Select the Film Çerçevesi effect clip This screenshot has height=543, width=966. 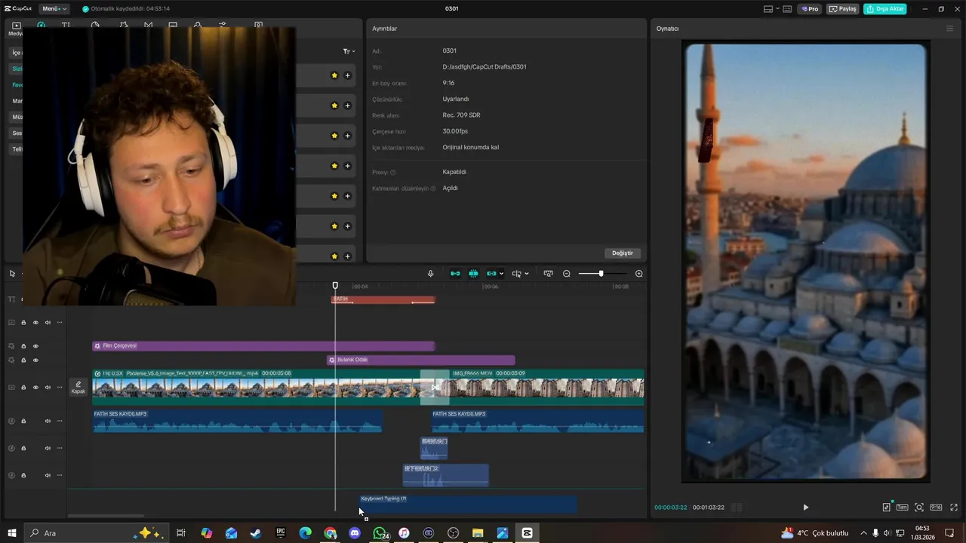coord(263,346)
